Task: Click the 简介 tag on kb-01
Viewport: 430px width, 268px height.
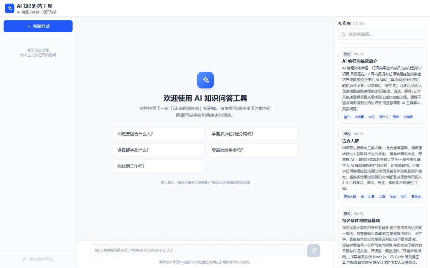Action: (347, 117)
